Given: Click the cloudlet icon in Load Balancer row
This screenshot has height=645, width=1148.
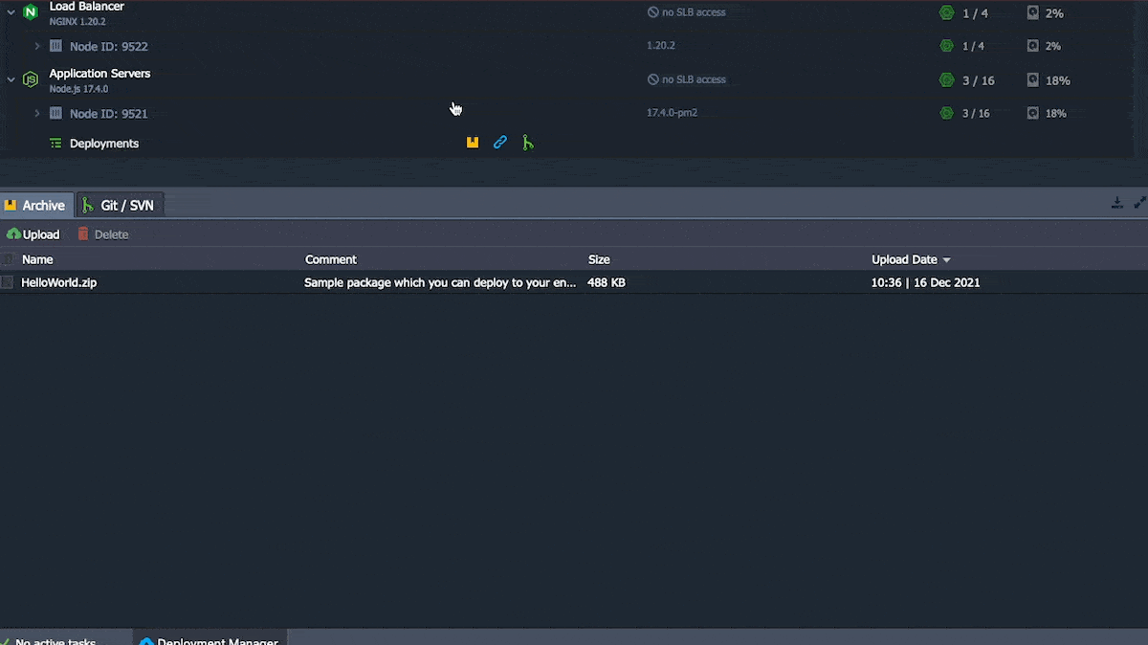Looking at the screenshot, I should tap(946, 12).
